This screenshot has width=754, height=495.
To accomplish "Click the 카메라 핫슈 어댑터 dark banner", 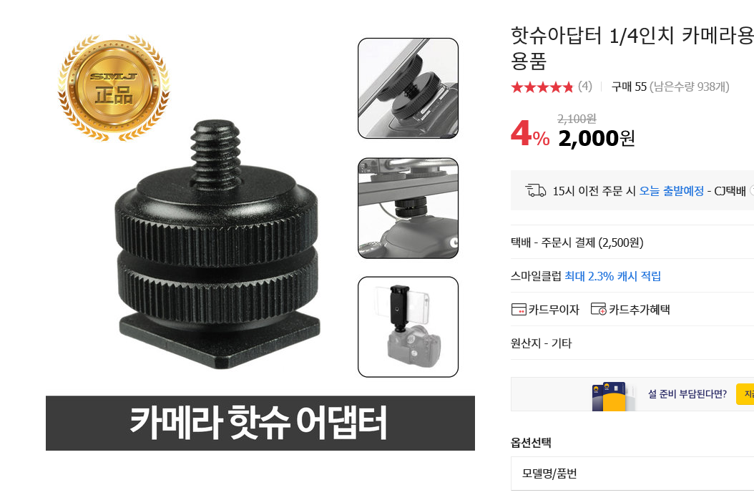I will [260, 423].
